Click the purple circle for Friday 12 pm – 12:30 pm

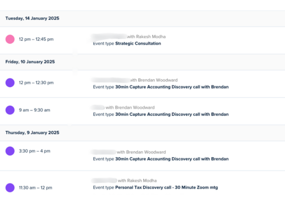point(10,82)
